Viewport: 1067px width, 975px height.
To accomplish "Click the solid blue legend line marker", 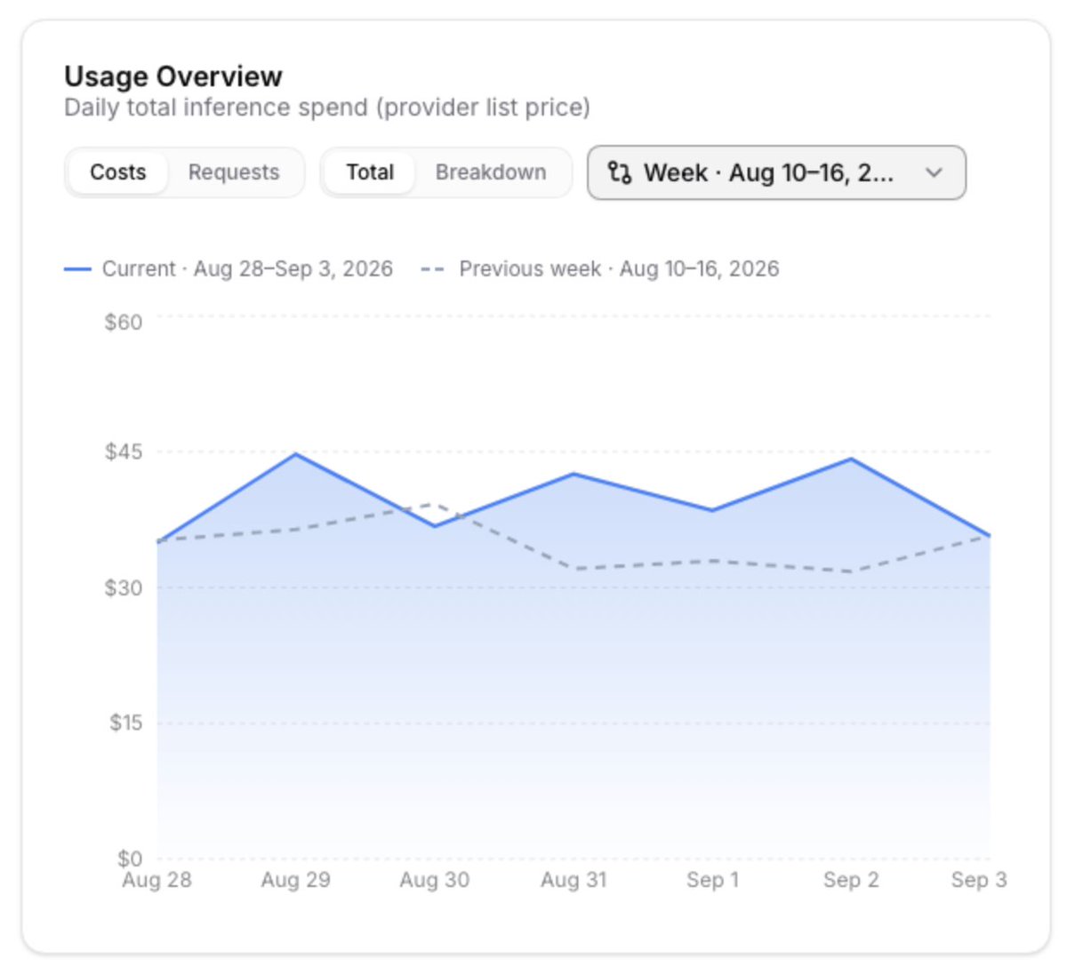I will [77, 268].
